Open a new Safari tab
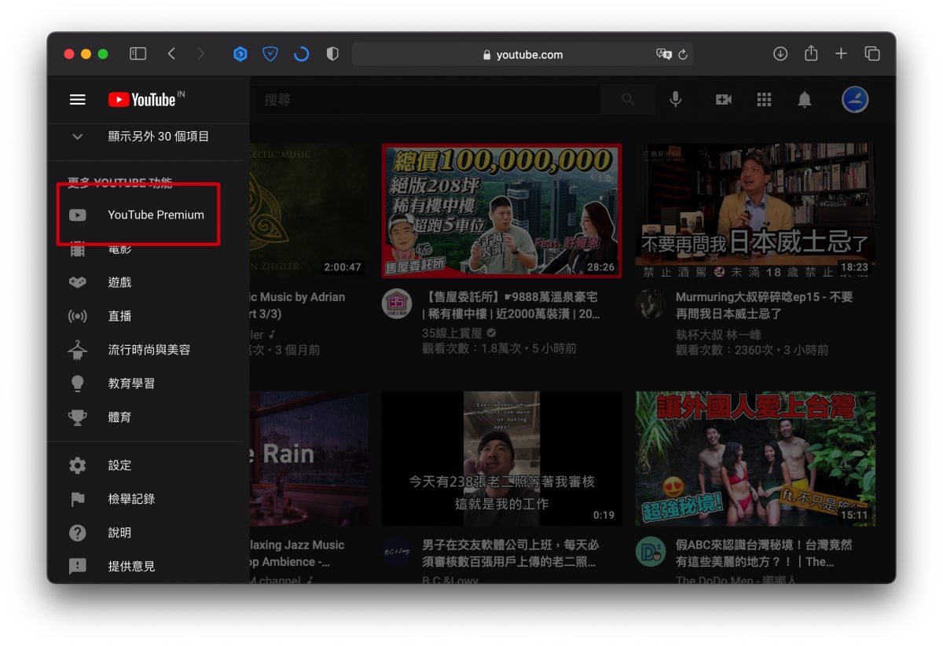The width and height of the screenshot is (943, 646). pyautogui.click(x=841, y=53)
